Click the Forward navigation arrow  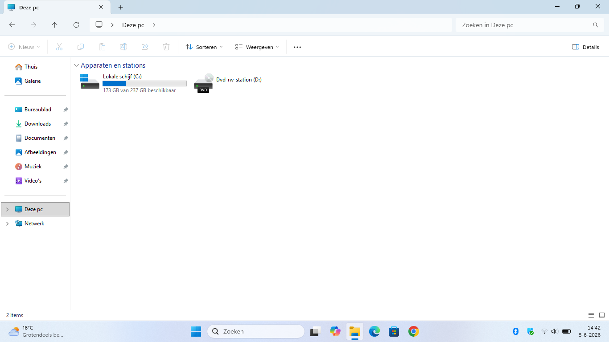[33, 25]
